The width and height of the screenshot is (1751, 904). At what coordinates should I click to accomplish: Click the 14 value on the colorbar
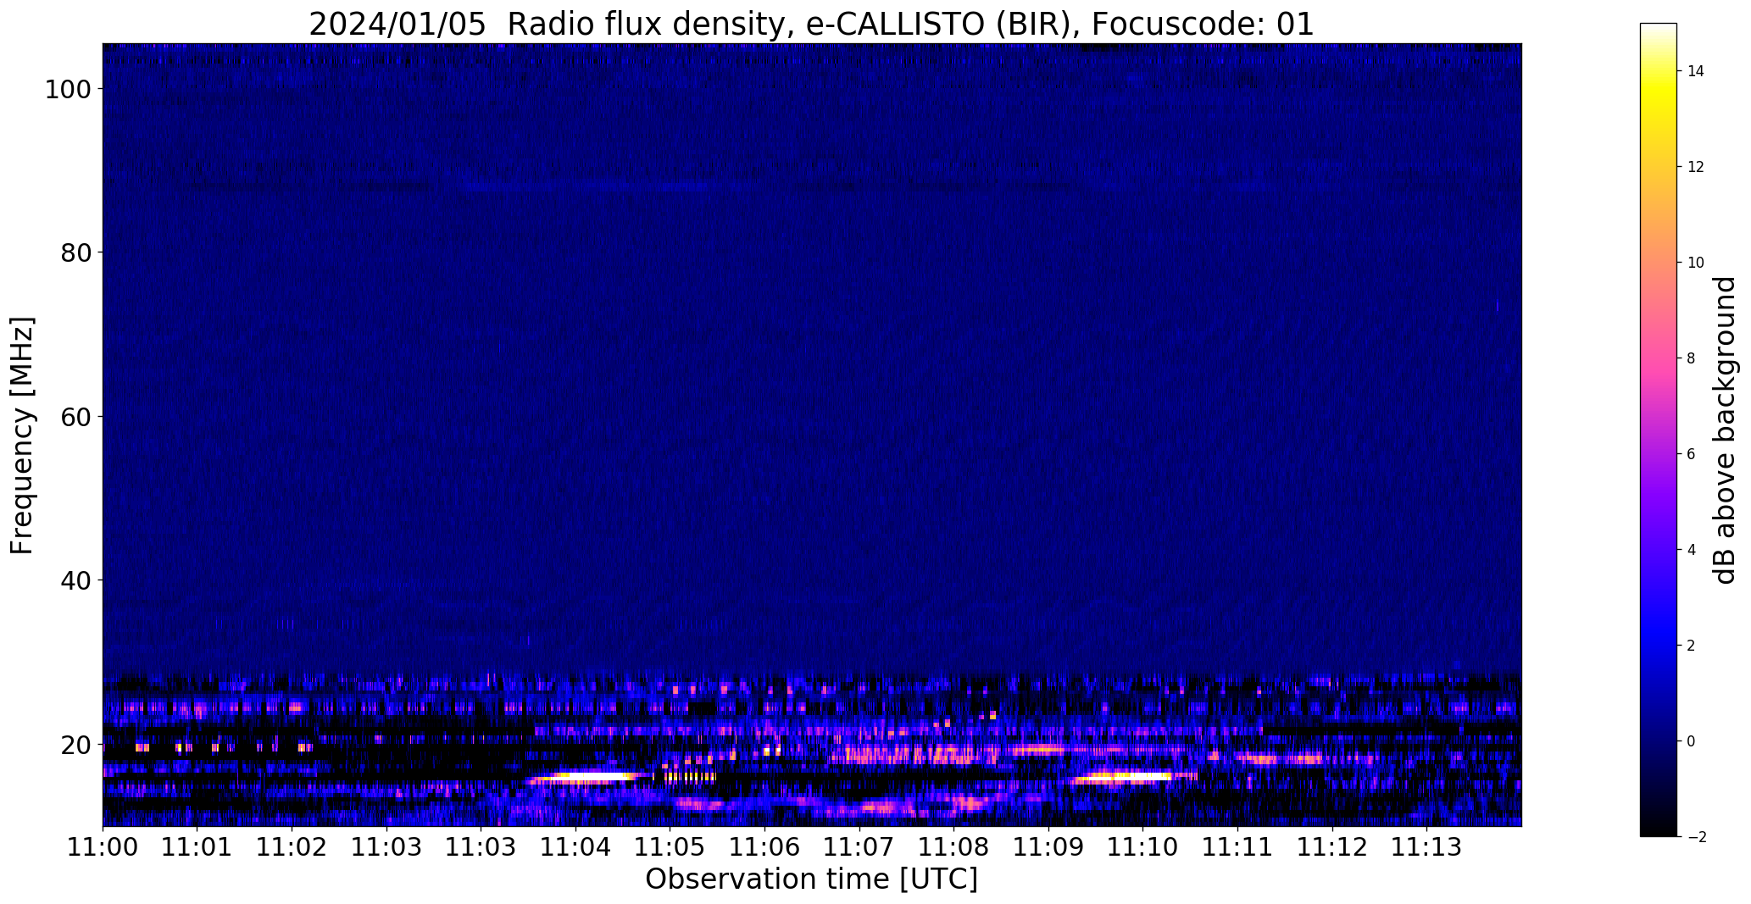pos(1696,71)
